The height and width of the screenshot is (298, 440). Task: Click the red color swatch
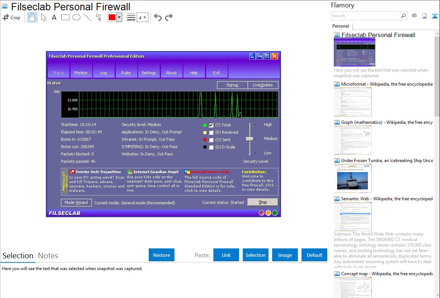[112, 17]
